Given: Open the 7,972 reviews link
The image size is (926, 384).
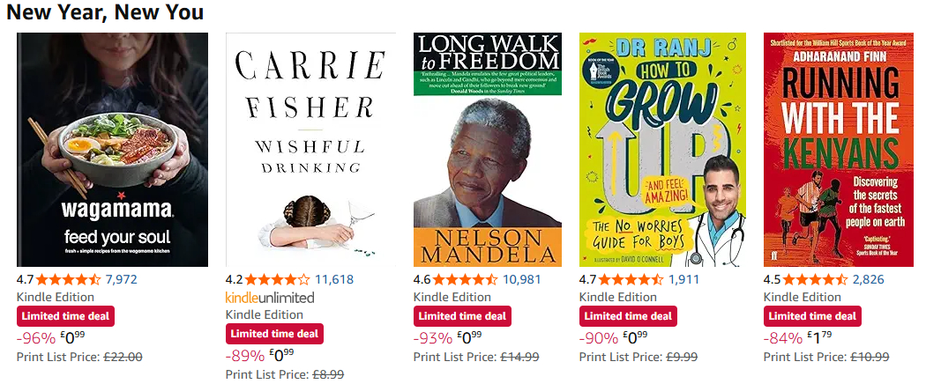Looking at the screenshot, I should point(121,280).
